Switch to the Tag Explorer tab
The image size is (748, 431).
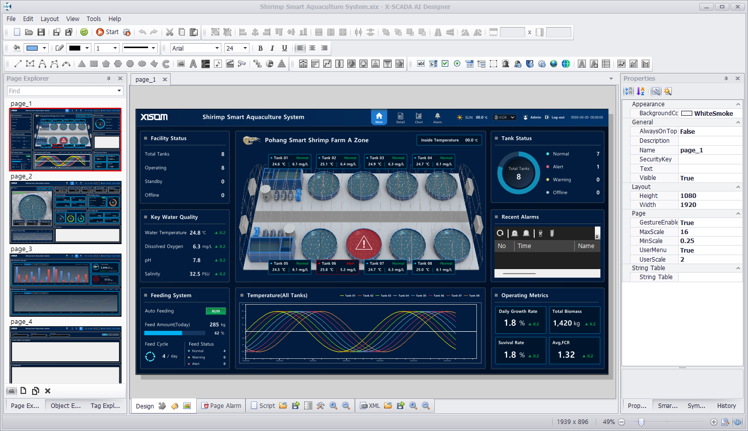[105, 405]
